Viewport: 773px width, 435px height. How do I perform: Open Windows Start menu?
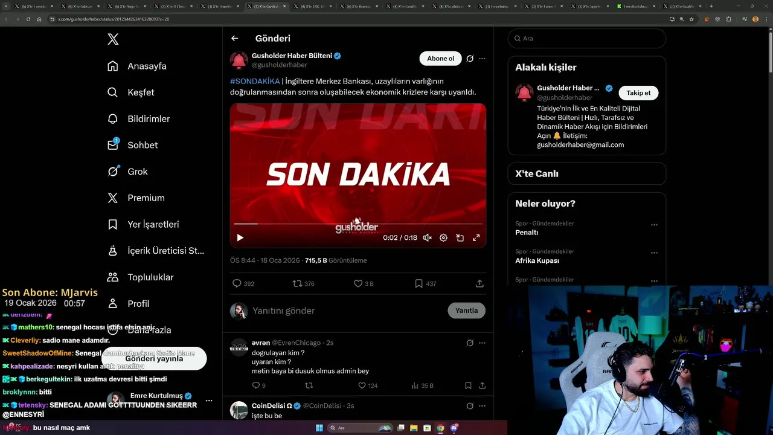click(319, 428)
